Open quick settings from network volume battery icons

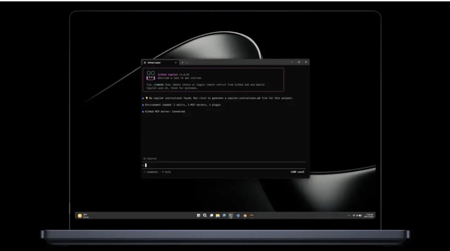[357, 216]
